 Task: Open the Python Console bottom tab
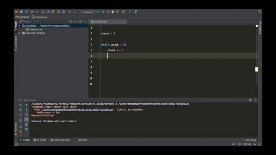pos(60,140)
